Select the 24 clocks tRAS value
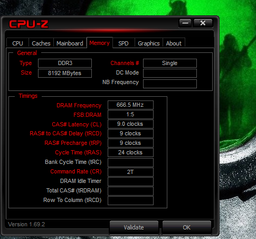The image size is (256, 239). (x=130, y=152)
